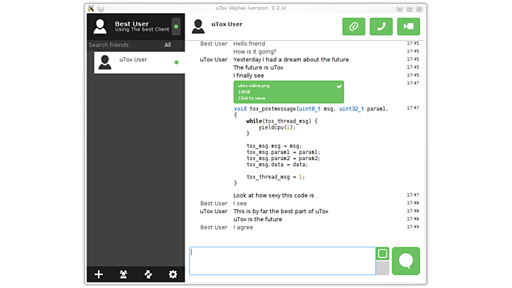Save the utox-inline.png file transfer
The height and width of the screenshot is (288, 512).
point(288,92)
